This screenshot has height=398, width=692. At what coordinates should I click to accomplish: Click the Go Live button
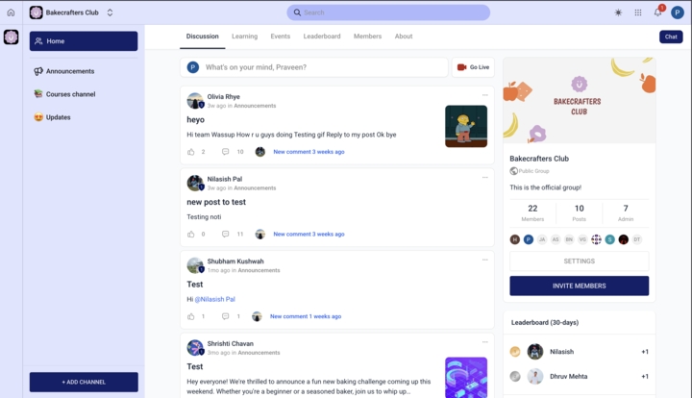tap(473, 67)
